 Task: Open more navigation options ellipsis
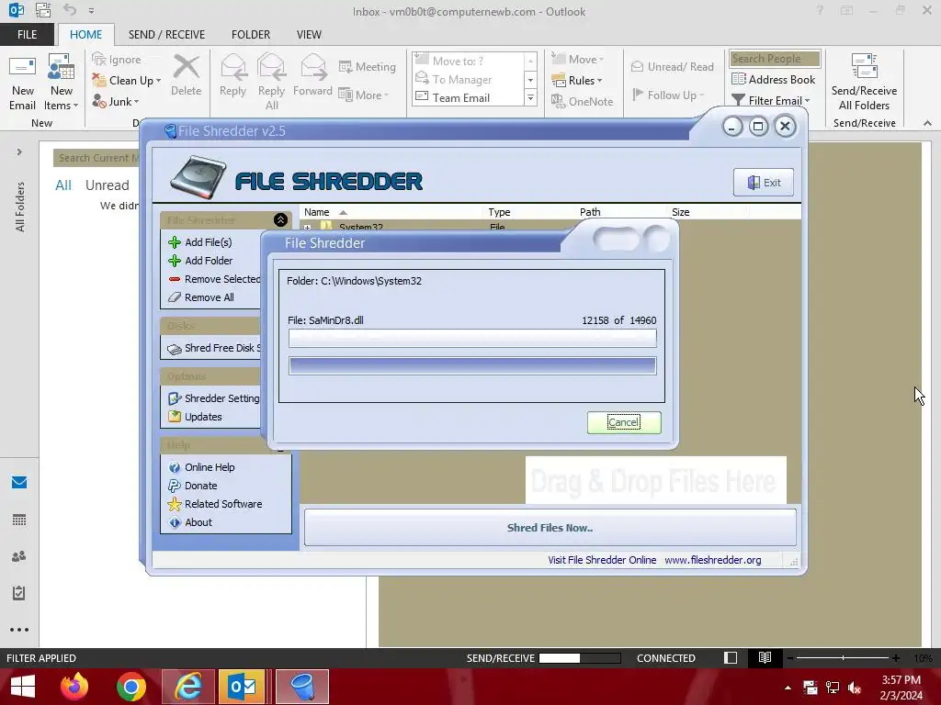click(19, 630)
